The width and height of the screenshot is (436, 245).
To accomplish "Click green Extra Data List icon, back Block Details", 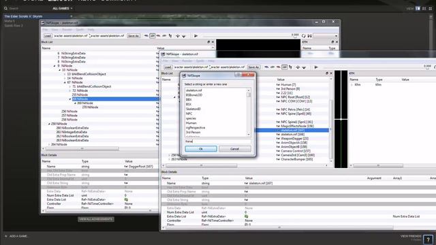I will click(126, 199).
